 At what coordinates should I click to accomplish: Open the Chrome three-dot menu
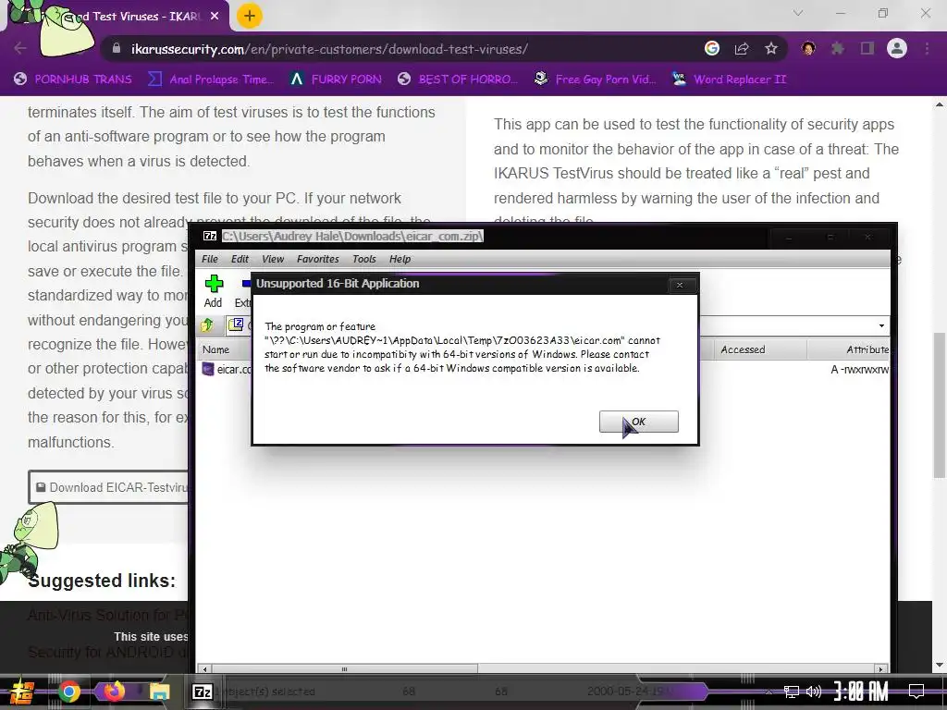coord(927,48)
